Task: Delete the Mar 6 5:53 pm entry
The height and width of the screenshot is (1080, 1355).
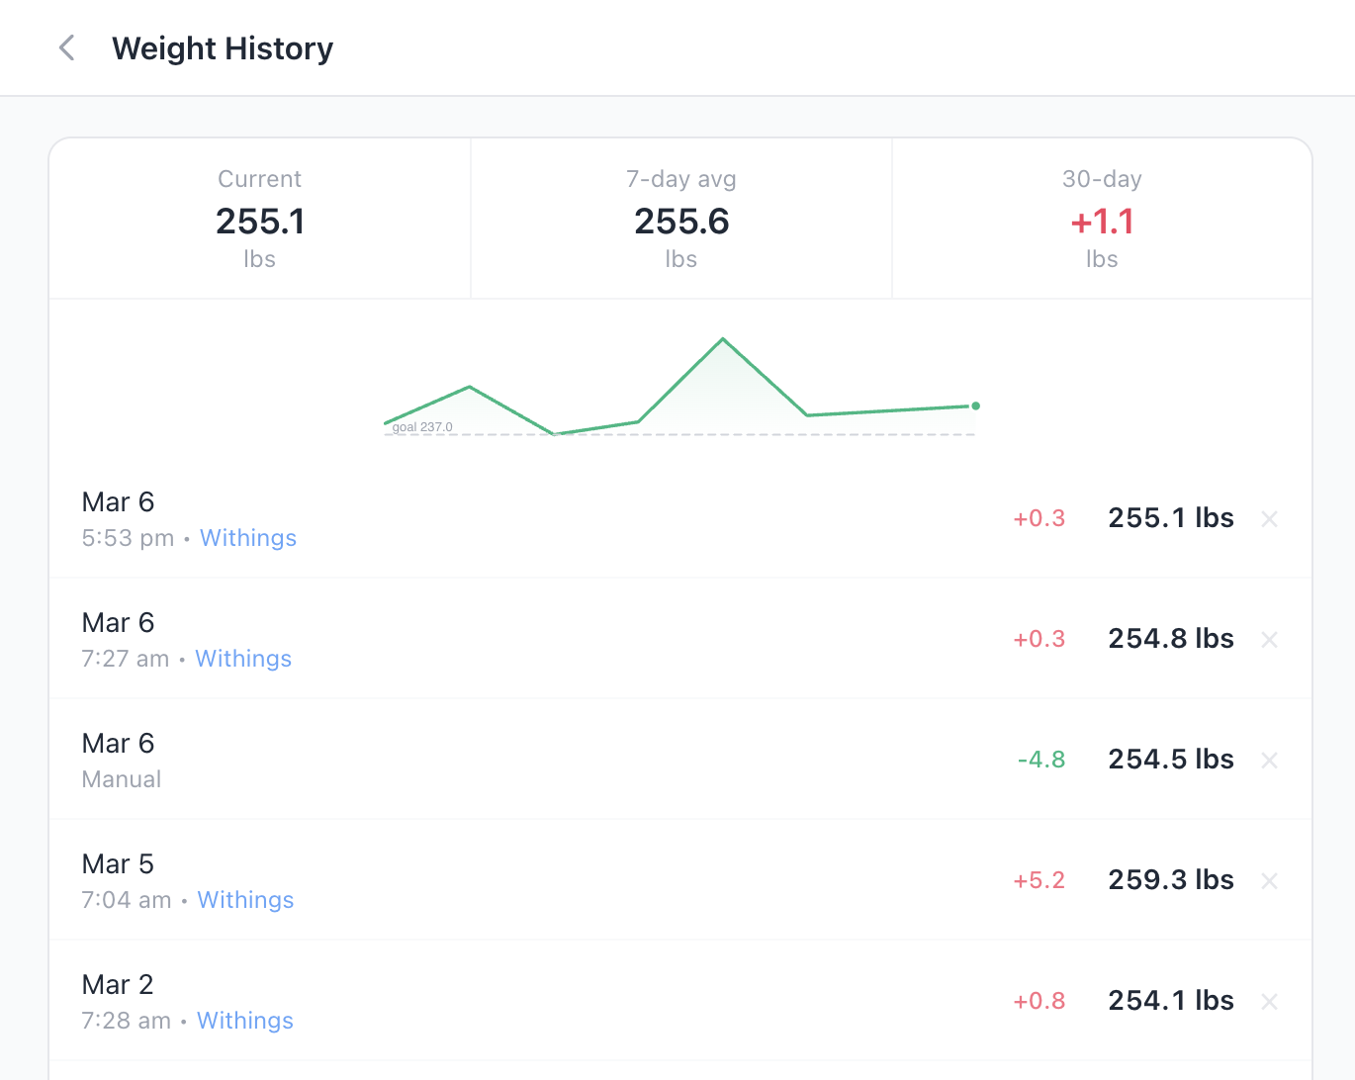Action: point(1269,518)
